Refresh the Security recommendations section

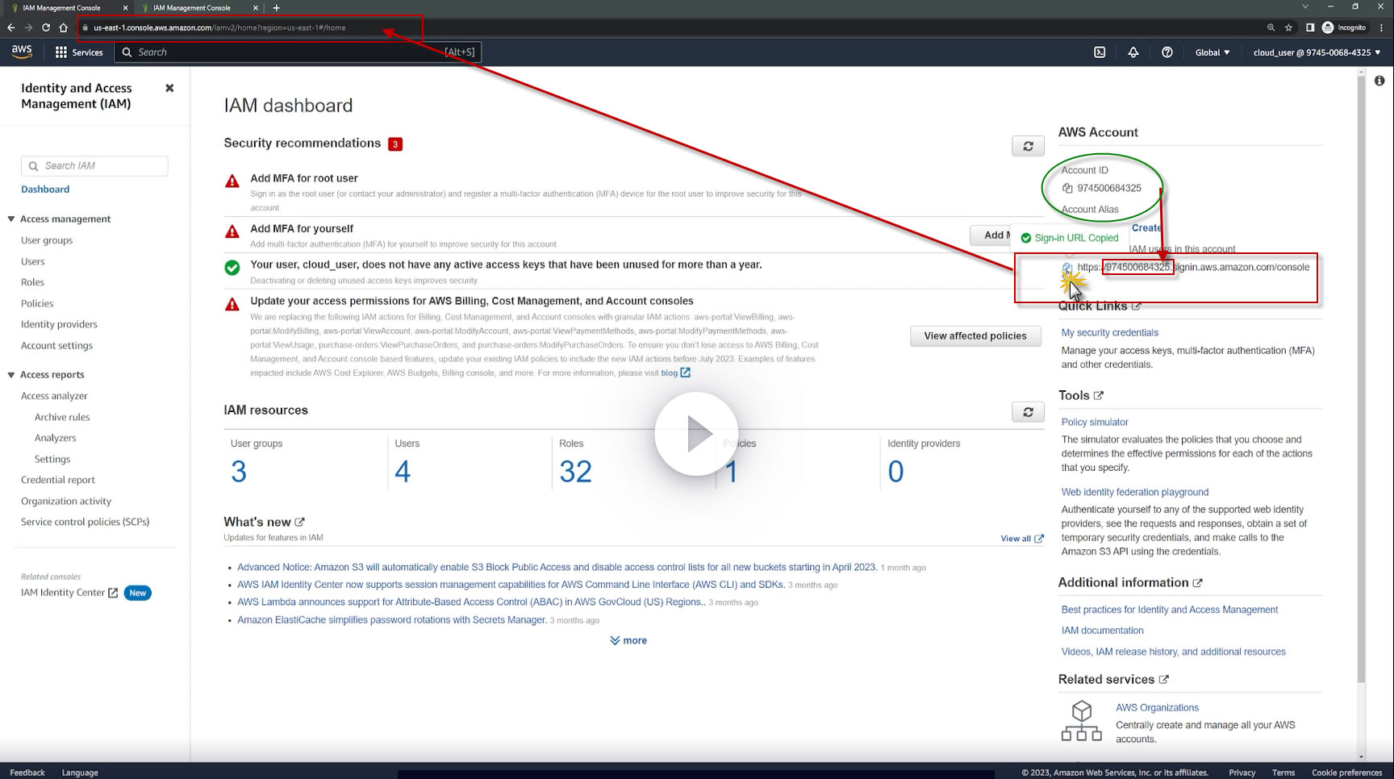coord(1028,146)
